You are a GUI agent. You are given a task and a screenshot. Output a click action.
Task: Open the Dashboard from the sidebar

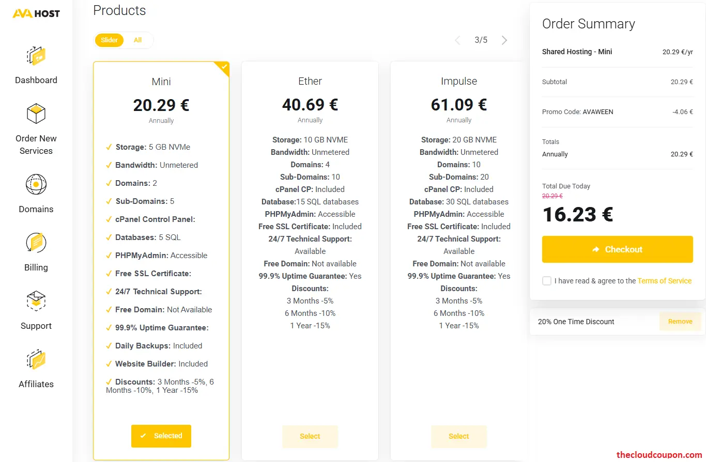(x=36, y=64)
